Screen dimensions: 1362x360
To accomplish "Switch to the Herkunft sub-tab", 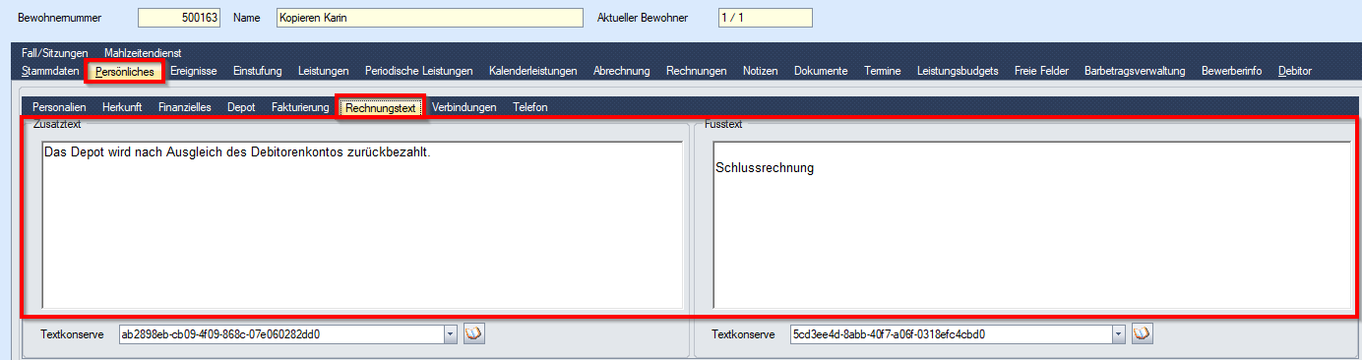I will coord(122,107).
